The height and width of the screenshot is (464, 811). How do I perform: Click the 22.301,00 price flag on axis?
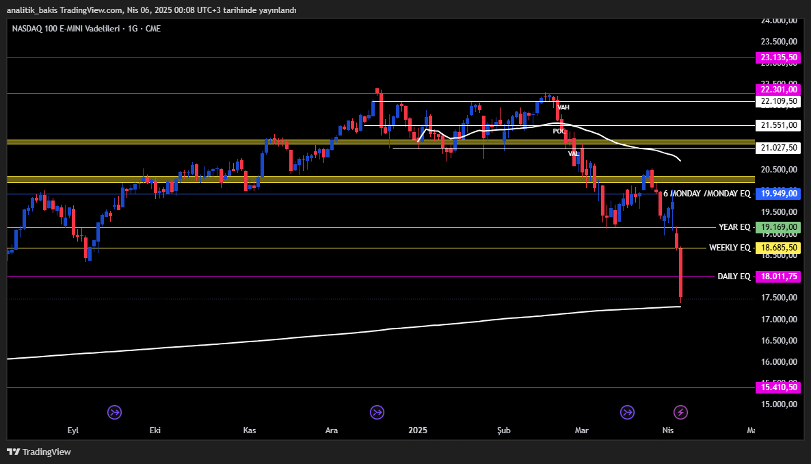(x=778, y=90)
